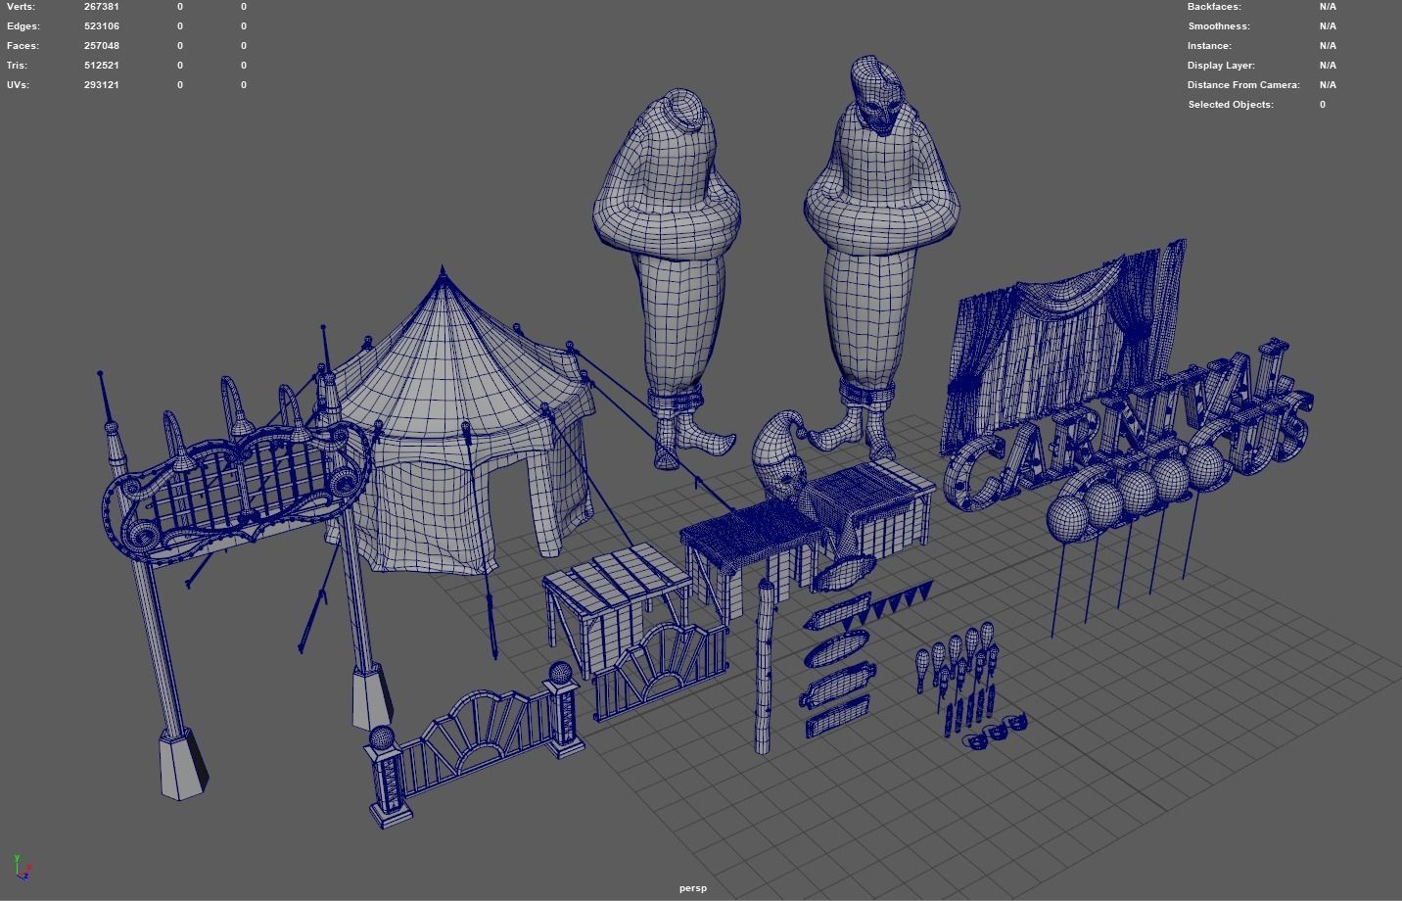Click the Faces counter in the heads-up display
The width and height of the screenshot is (1402, 901).
(x=101, y=45)
